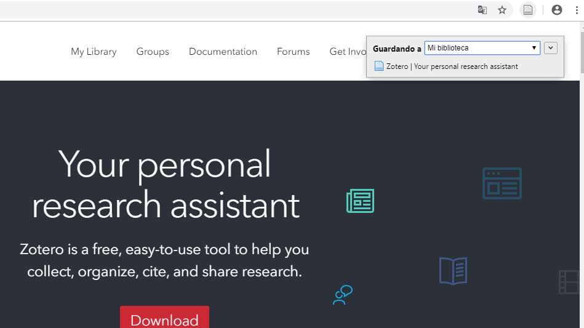
Task: Click the Zotero Connector page icon
Action: tap(528, 10)
